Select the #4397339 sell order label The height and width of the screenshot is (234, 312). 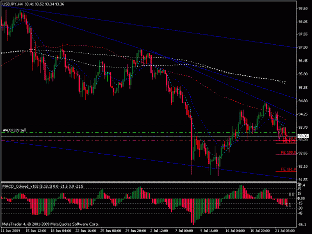[14, 130]
